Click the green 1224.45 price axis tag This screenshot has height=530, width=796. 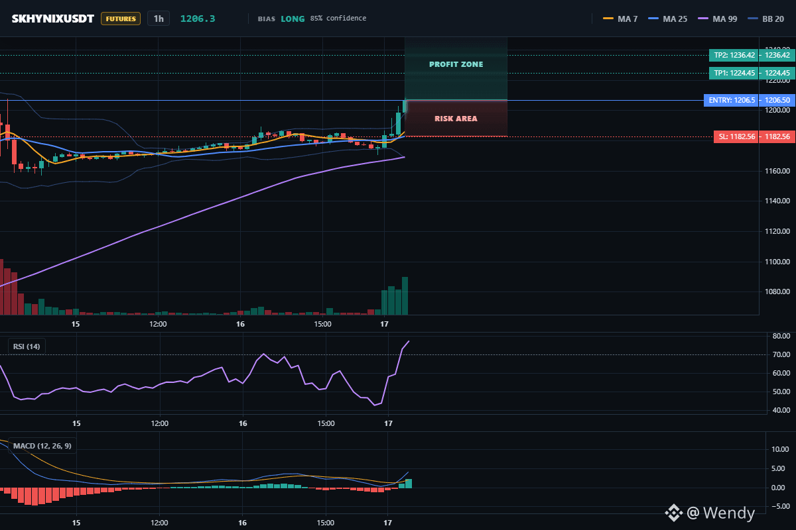(x=777, y=73)
